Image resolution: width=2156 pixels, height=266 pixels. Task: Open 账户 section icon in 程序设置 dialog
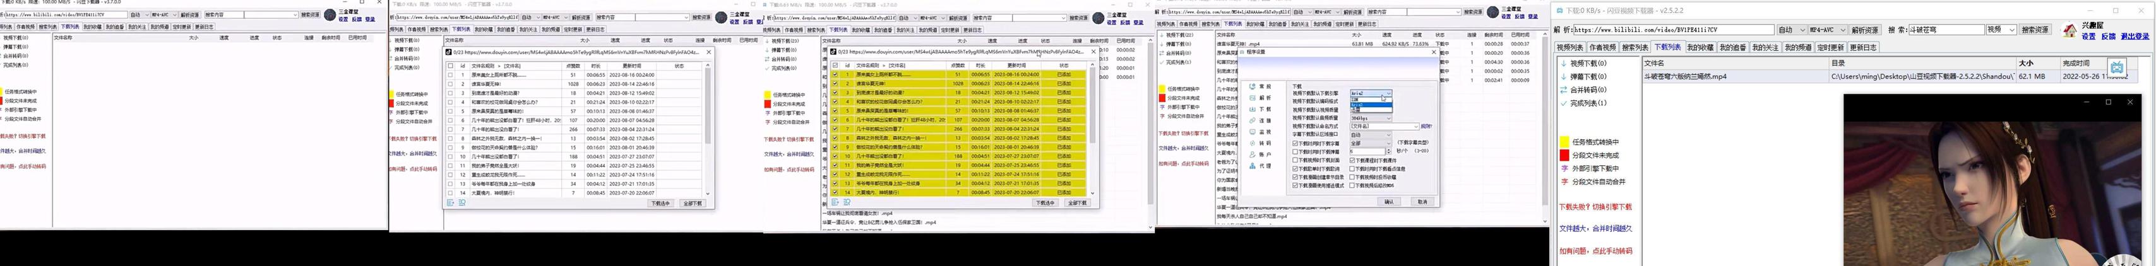click(x=1253, y=155)
